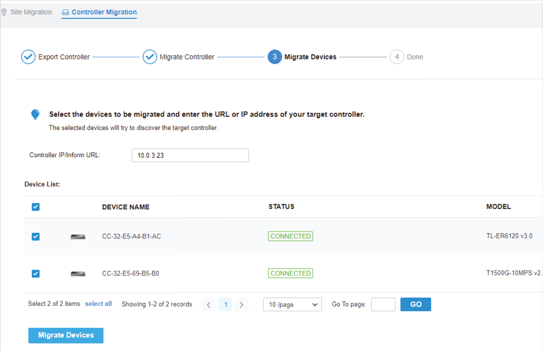Toggle the select-all checkbox in the table header

35,207
